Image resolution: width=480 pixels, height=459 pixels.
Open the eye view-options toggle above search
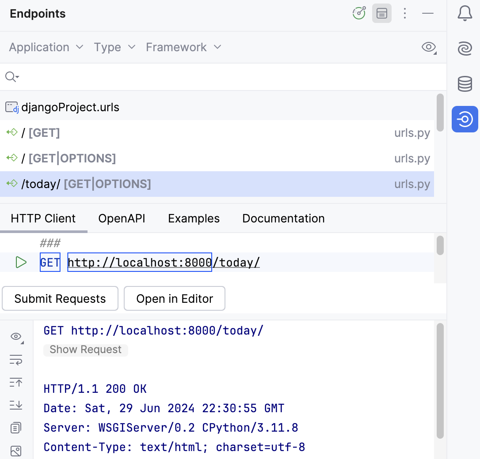pos(428,47)
